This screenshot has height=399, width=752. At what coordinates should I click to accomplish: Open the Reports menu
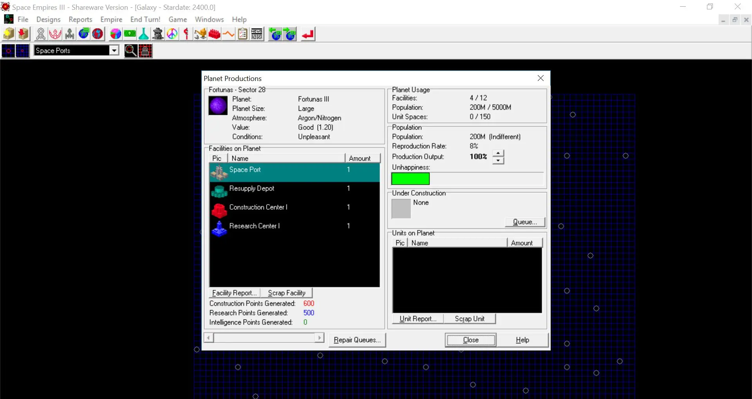tap(80, 20)
